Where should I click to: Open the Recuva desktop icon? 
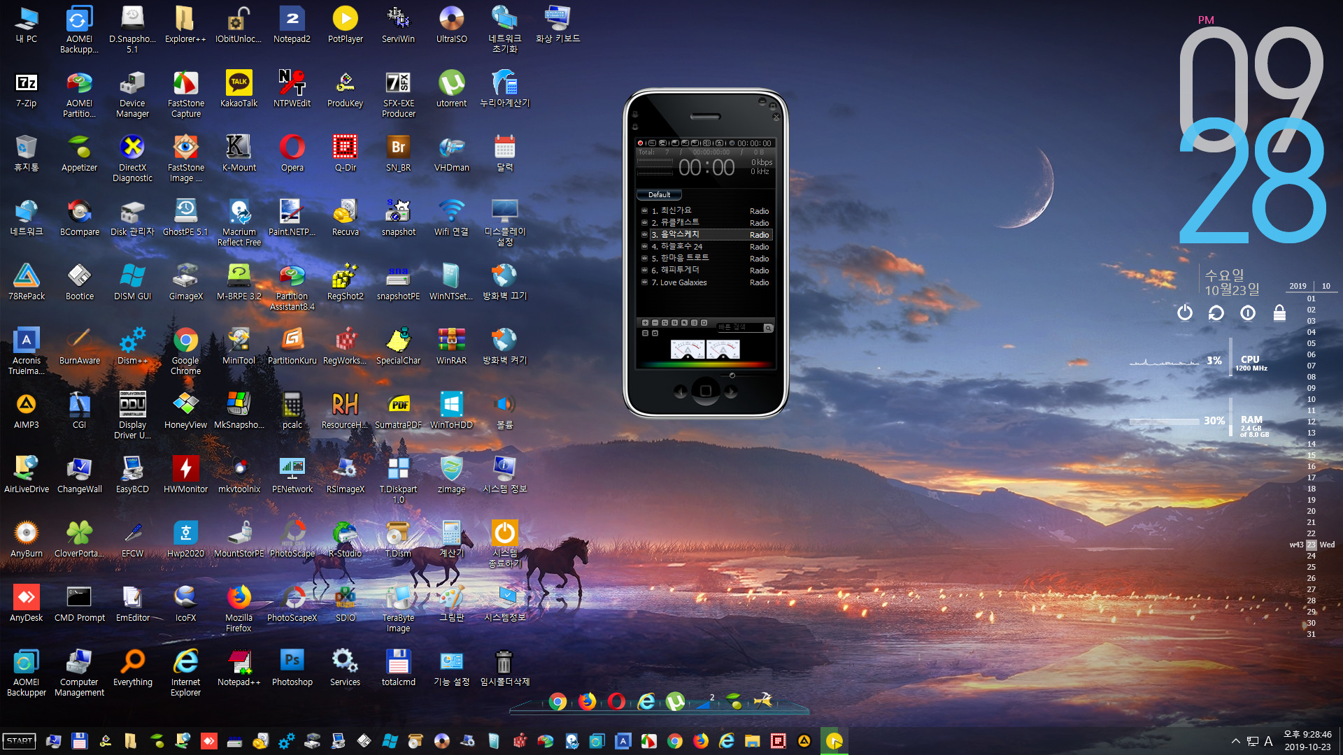[346, 218]
